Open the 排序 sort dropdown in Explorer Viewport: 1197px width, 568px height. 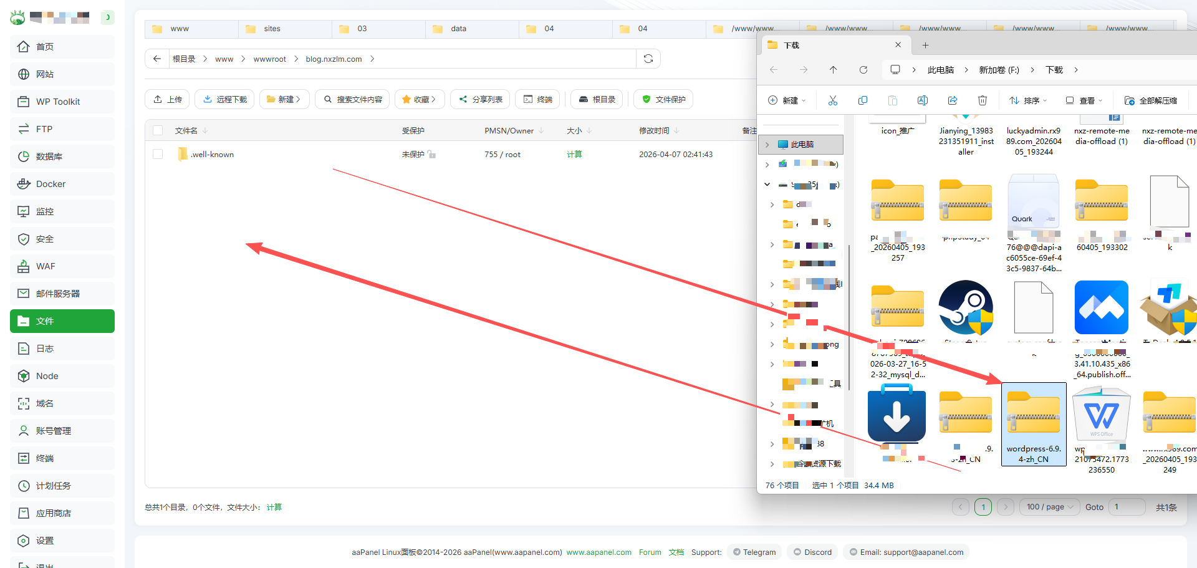(x=1028, y=100)
